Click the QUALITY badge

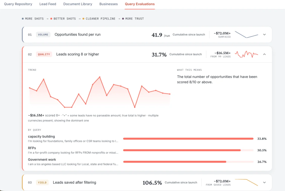click(44, 54)
